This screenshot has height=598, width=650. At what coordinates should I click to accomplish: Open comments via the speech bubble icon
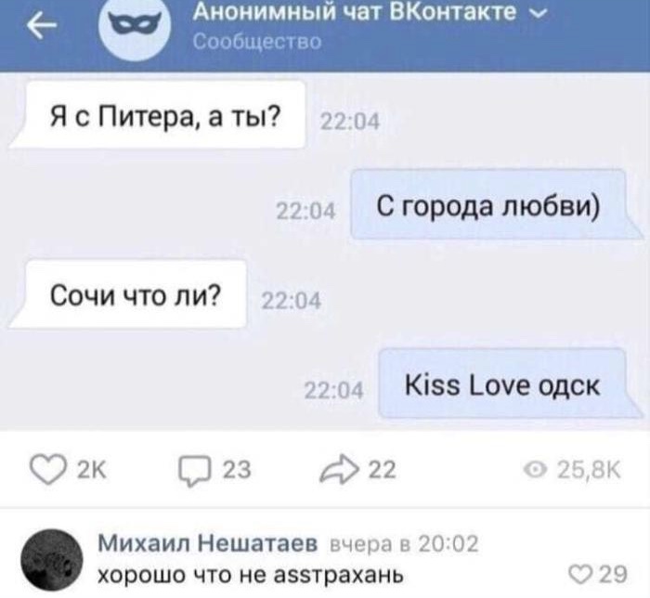point(195,472)
